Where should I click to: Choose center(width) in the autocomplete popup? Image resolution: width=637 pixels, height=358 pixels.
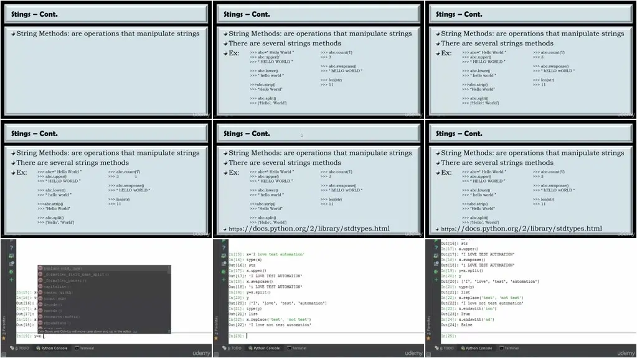(103, 293)
